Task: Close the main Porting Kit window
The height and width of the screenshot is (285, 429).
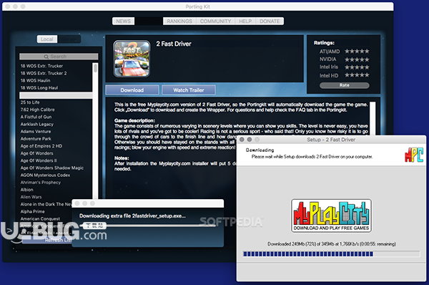Action: pyautogui.click(x=8, y=6)
